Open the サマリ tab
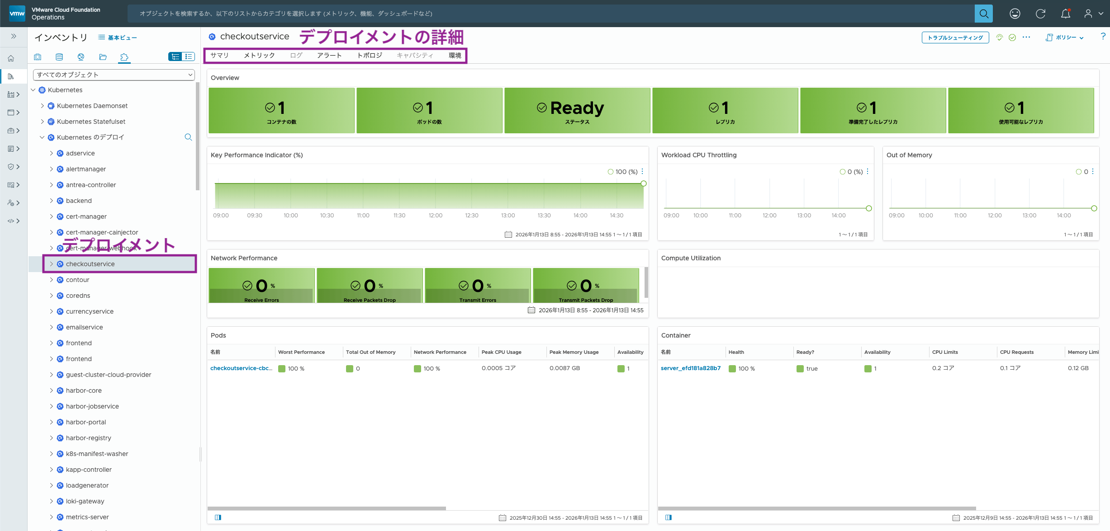The width and height of the screenshot is (1110, 531). (x=219, y=55)
